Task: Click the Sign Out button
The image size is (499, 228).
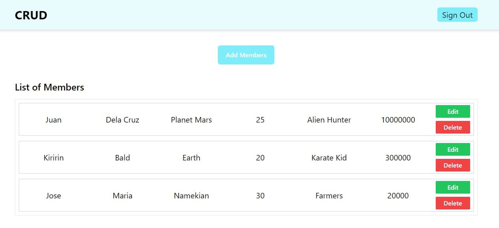Action: (457, 15)
